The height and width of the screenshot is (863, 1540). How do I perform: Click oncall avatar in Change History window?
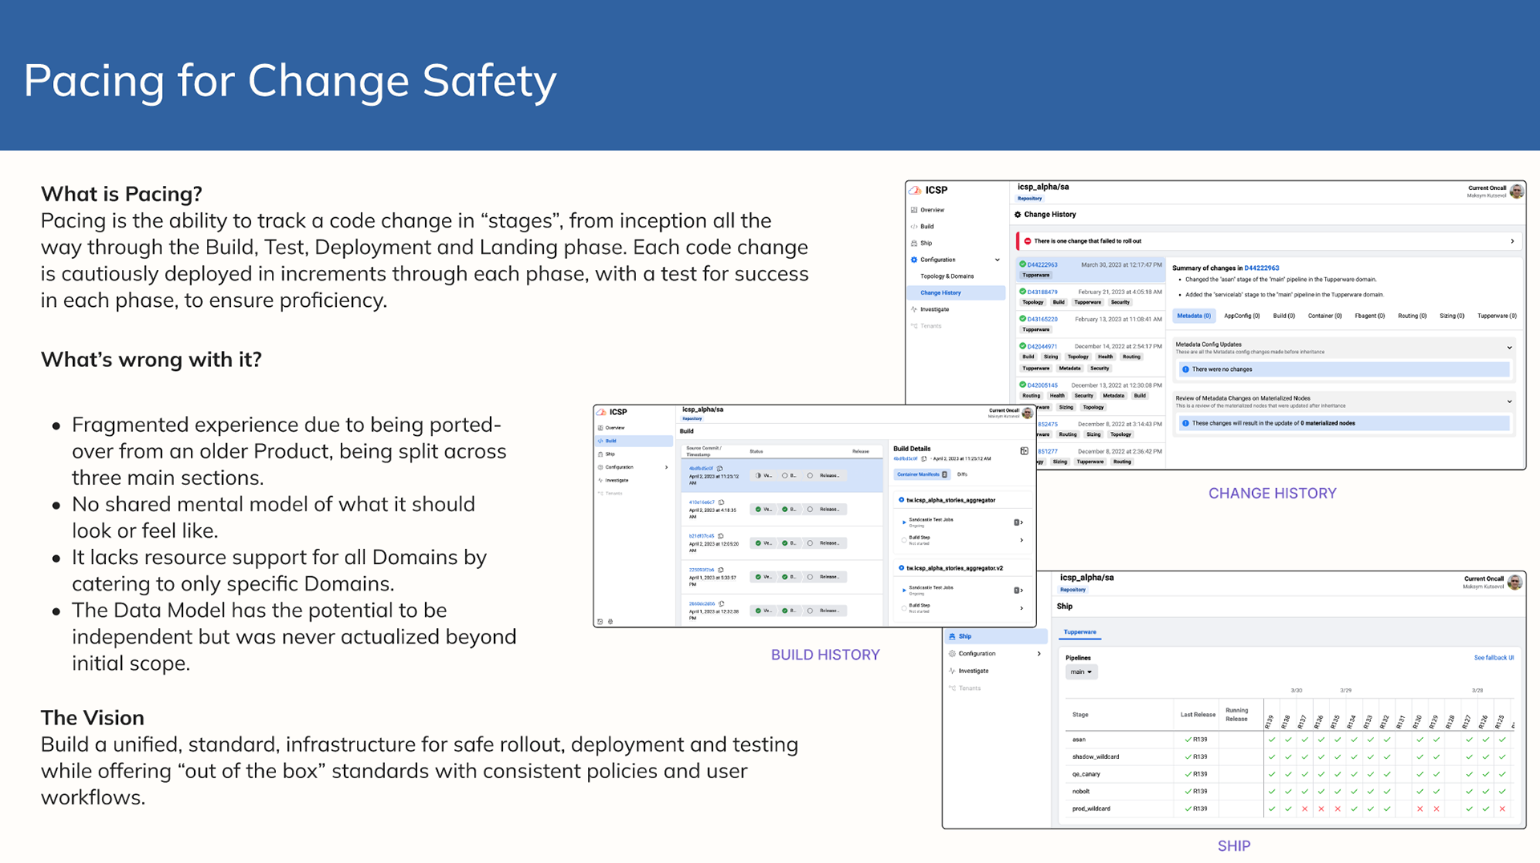pos(1516,192)
